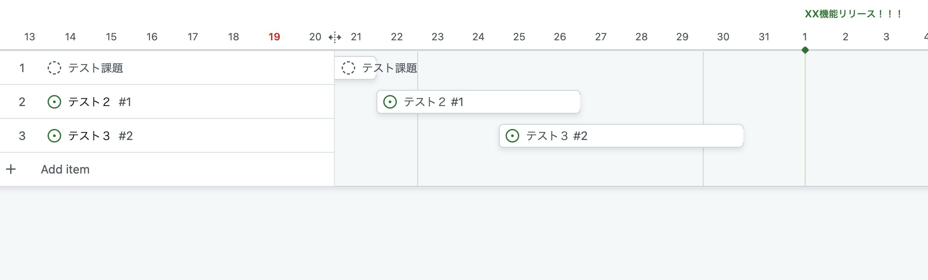
Task: Click the draft icon on the テスト課題 roadmap bar
Action: 348,68
